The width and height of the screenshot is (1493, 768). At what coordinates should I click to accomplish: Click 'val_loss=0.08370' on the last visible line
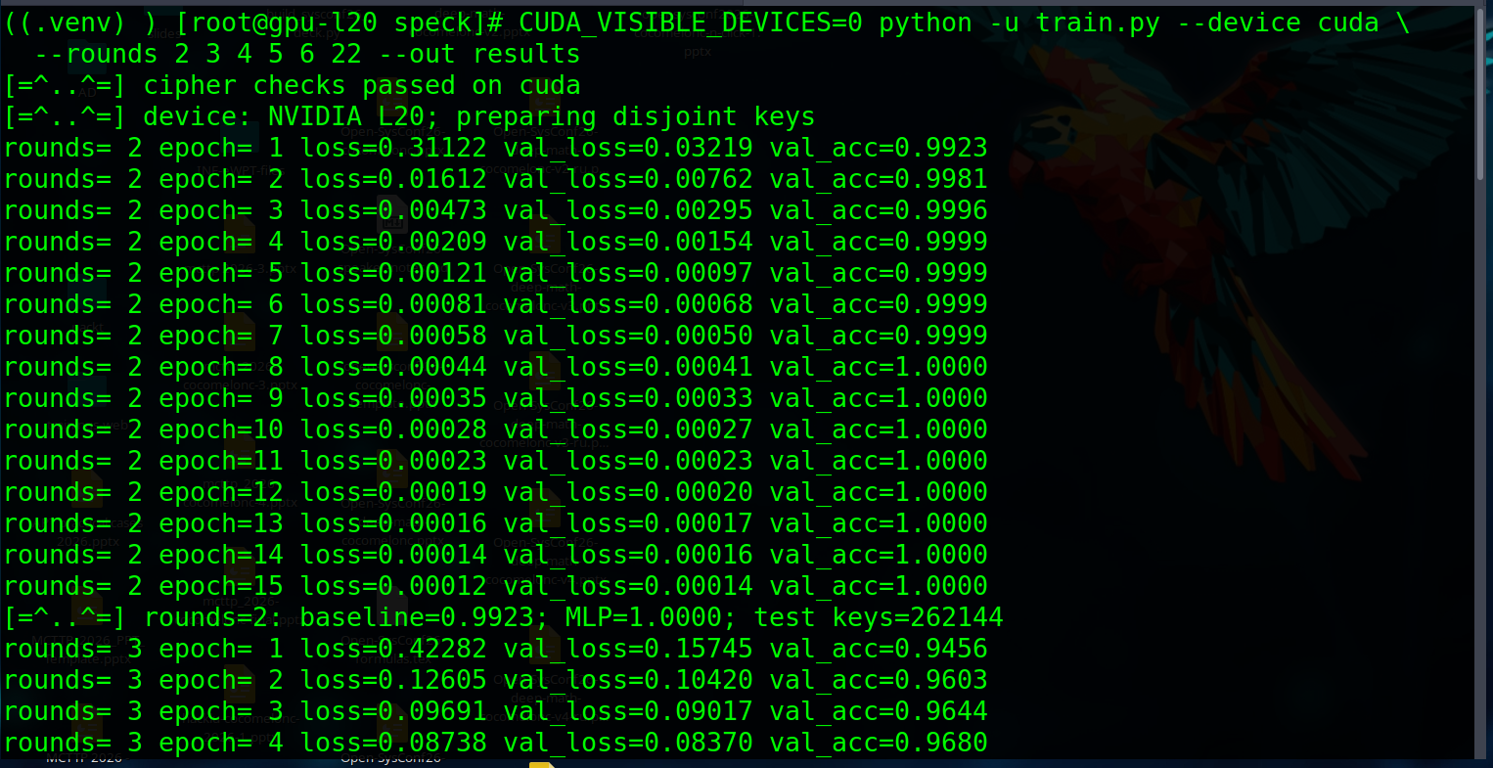[628, 743]
